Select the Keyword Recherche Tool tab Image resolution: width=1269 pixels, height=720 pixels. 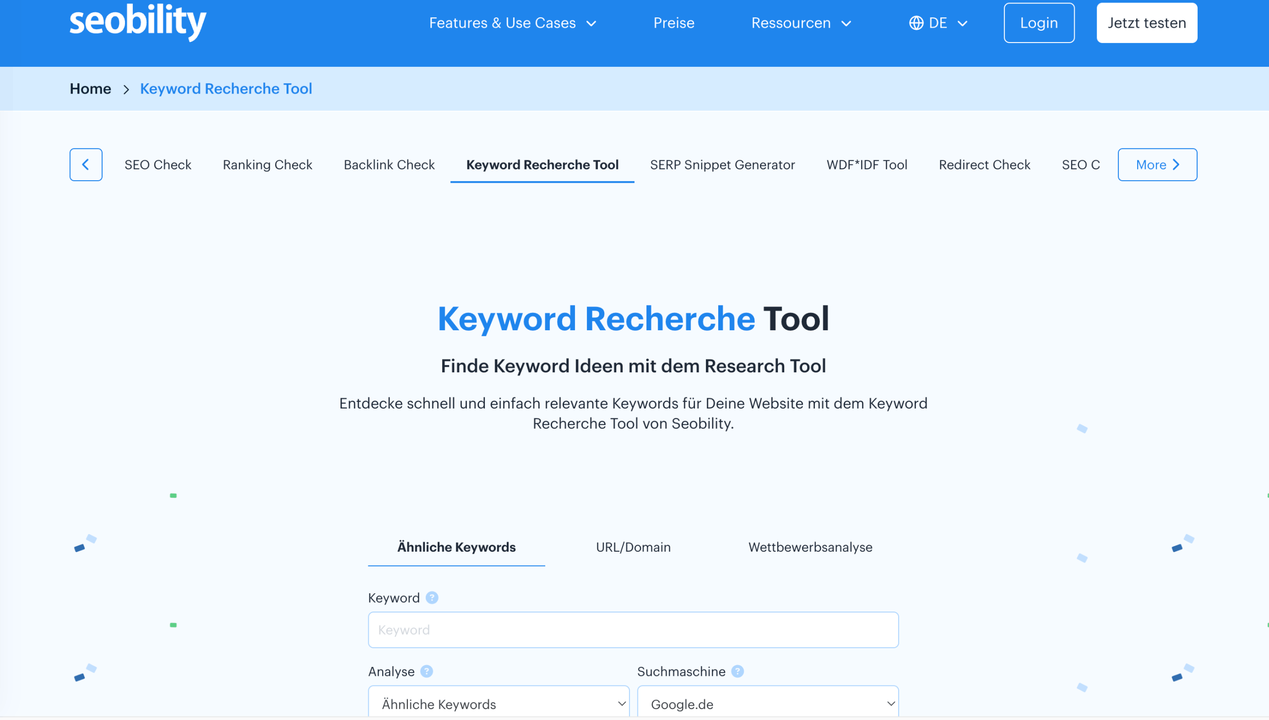pos(542,165)
